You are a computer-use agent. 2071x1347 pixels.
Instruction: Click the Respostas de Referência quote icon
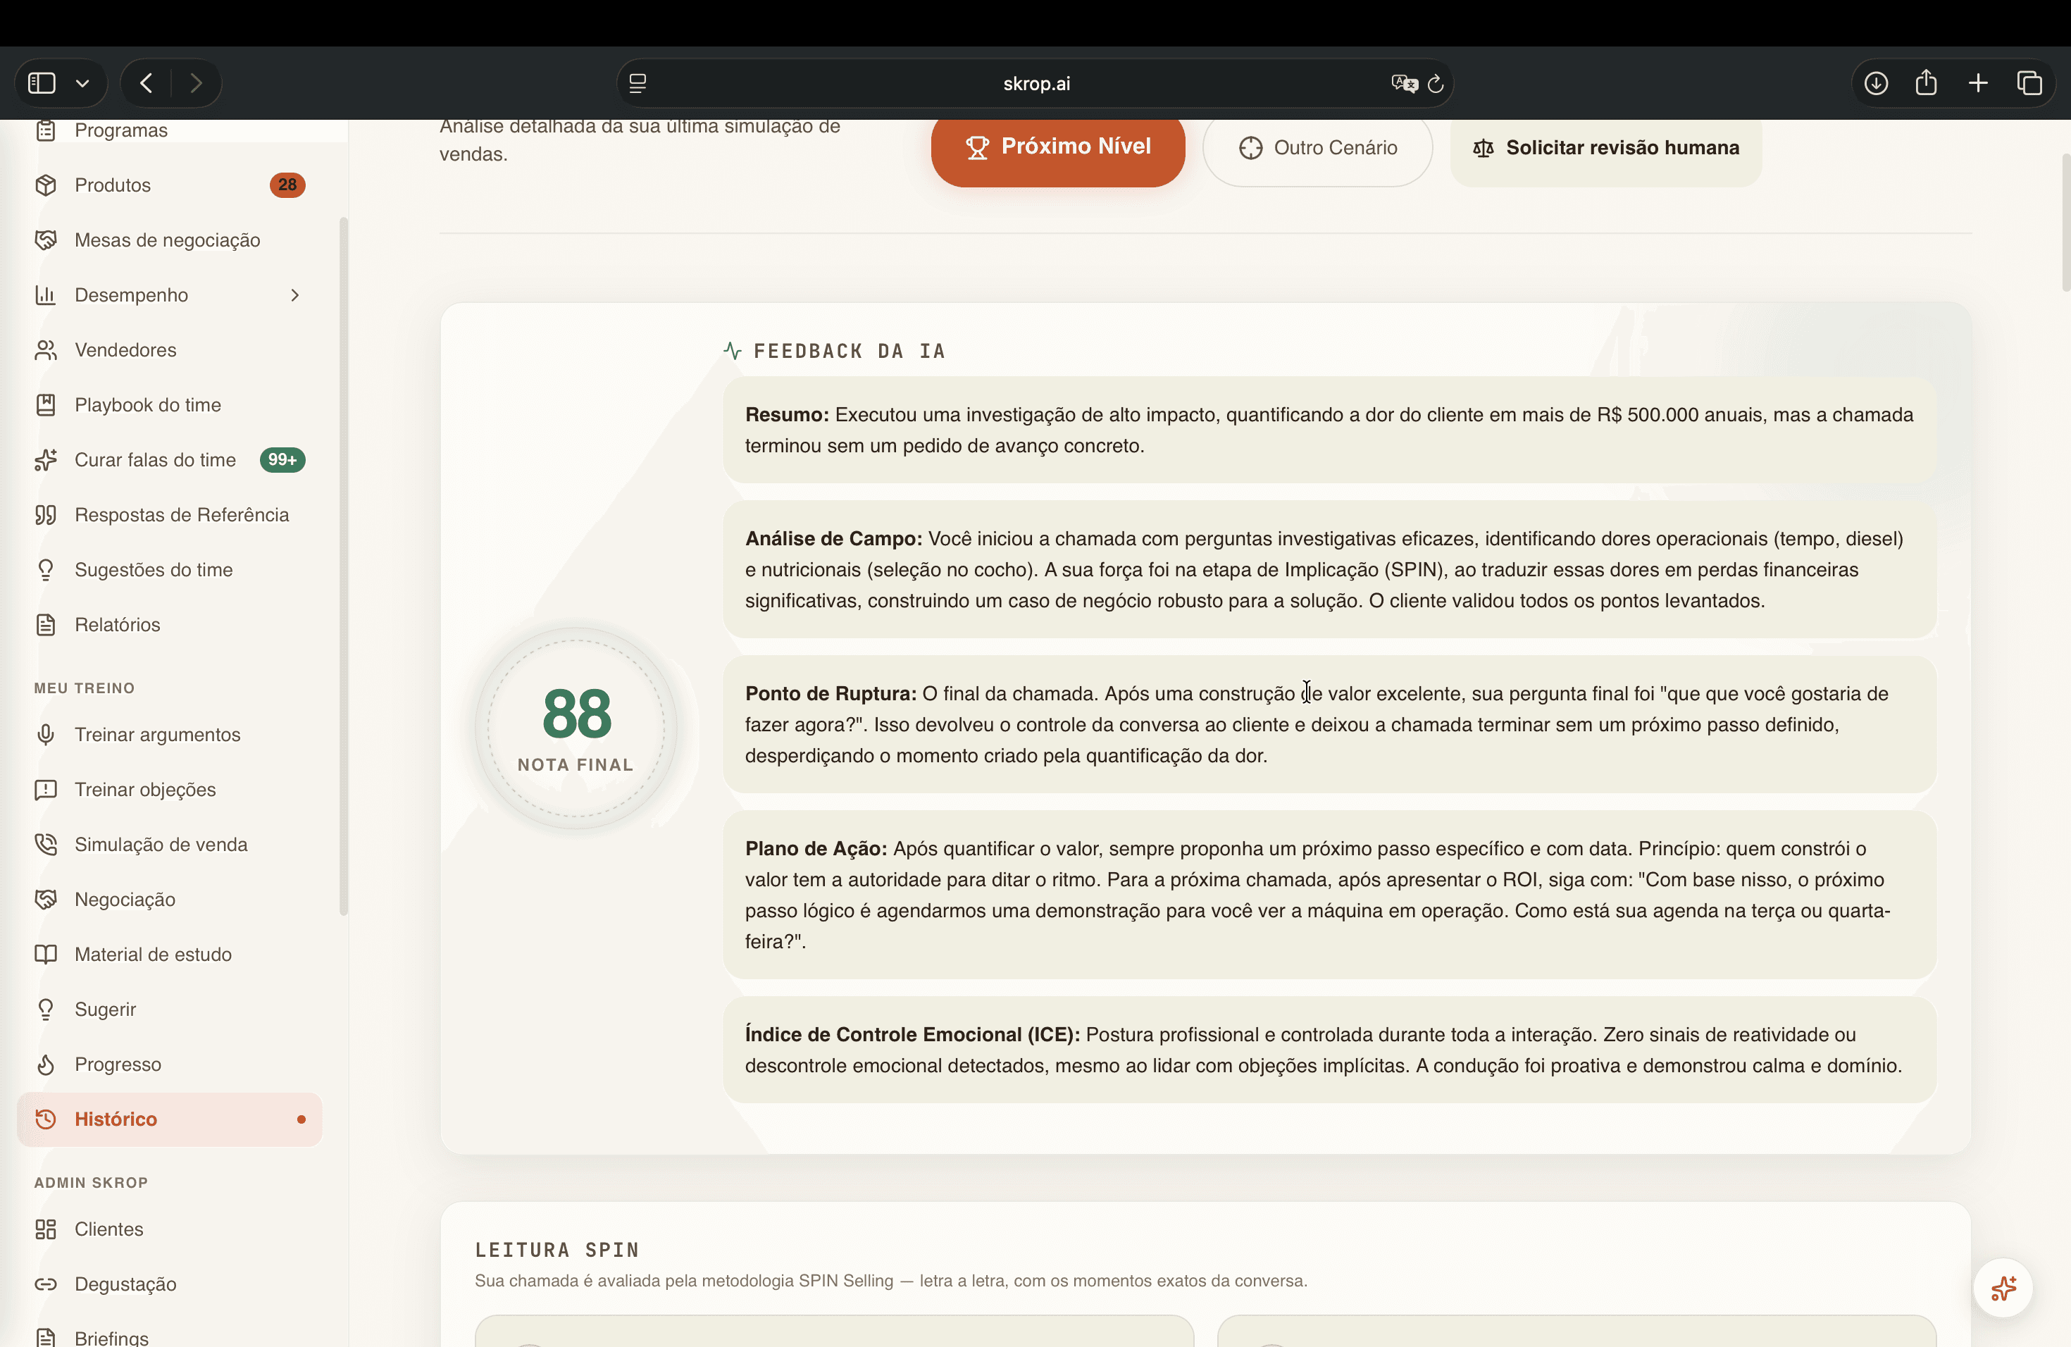(x=45, y=514)
